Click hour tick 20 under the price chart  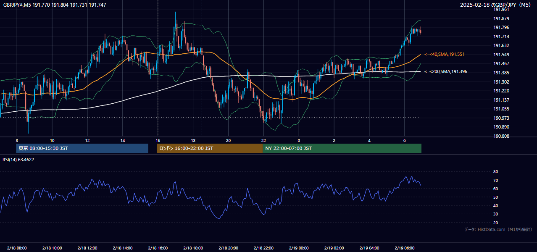pyautogui.click(x=229, y=140)
